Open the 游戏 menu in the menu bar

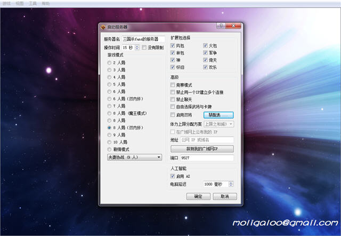click(x=6, y=4)
